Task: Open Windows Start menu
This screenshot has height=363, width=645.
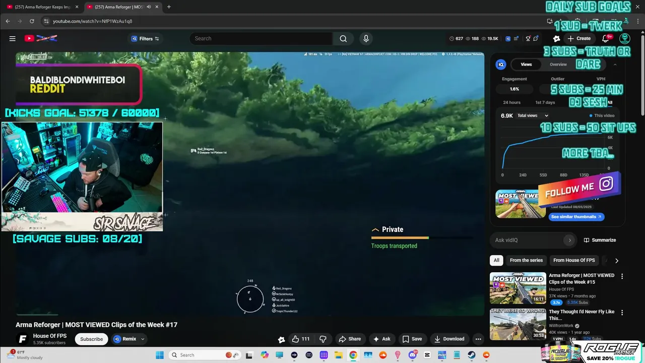Action: click(x=160, y=355)
